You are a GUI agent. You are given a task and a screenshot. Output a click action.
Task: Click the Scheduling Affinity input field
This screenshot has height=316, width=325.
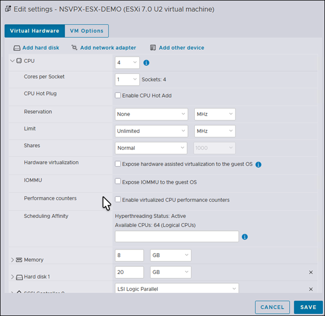click(177, 236)
